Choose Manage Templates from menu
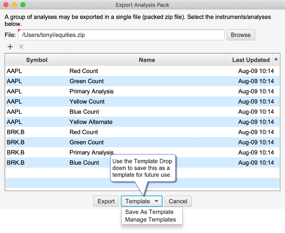This screenshot has height=233, width=285. [150, 220]
